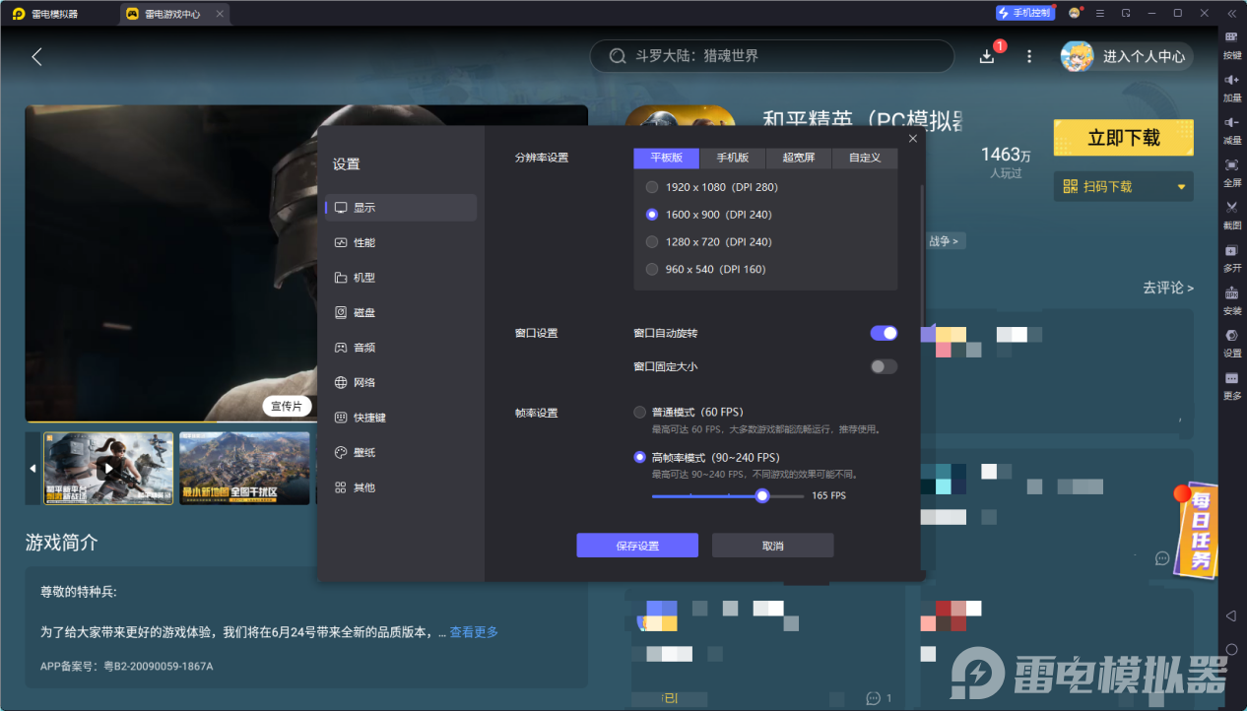Disable the 窗口自动旋转 auto-rotate toggle
This screenshot has width=1247, height=711.
pos(884,333)
